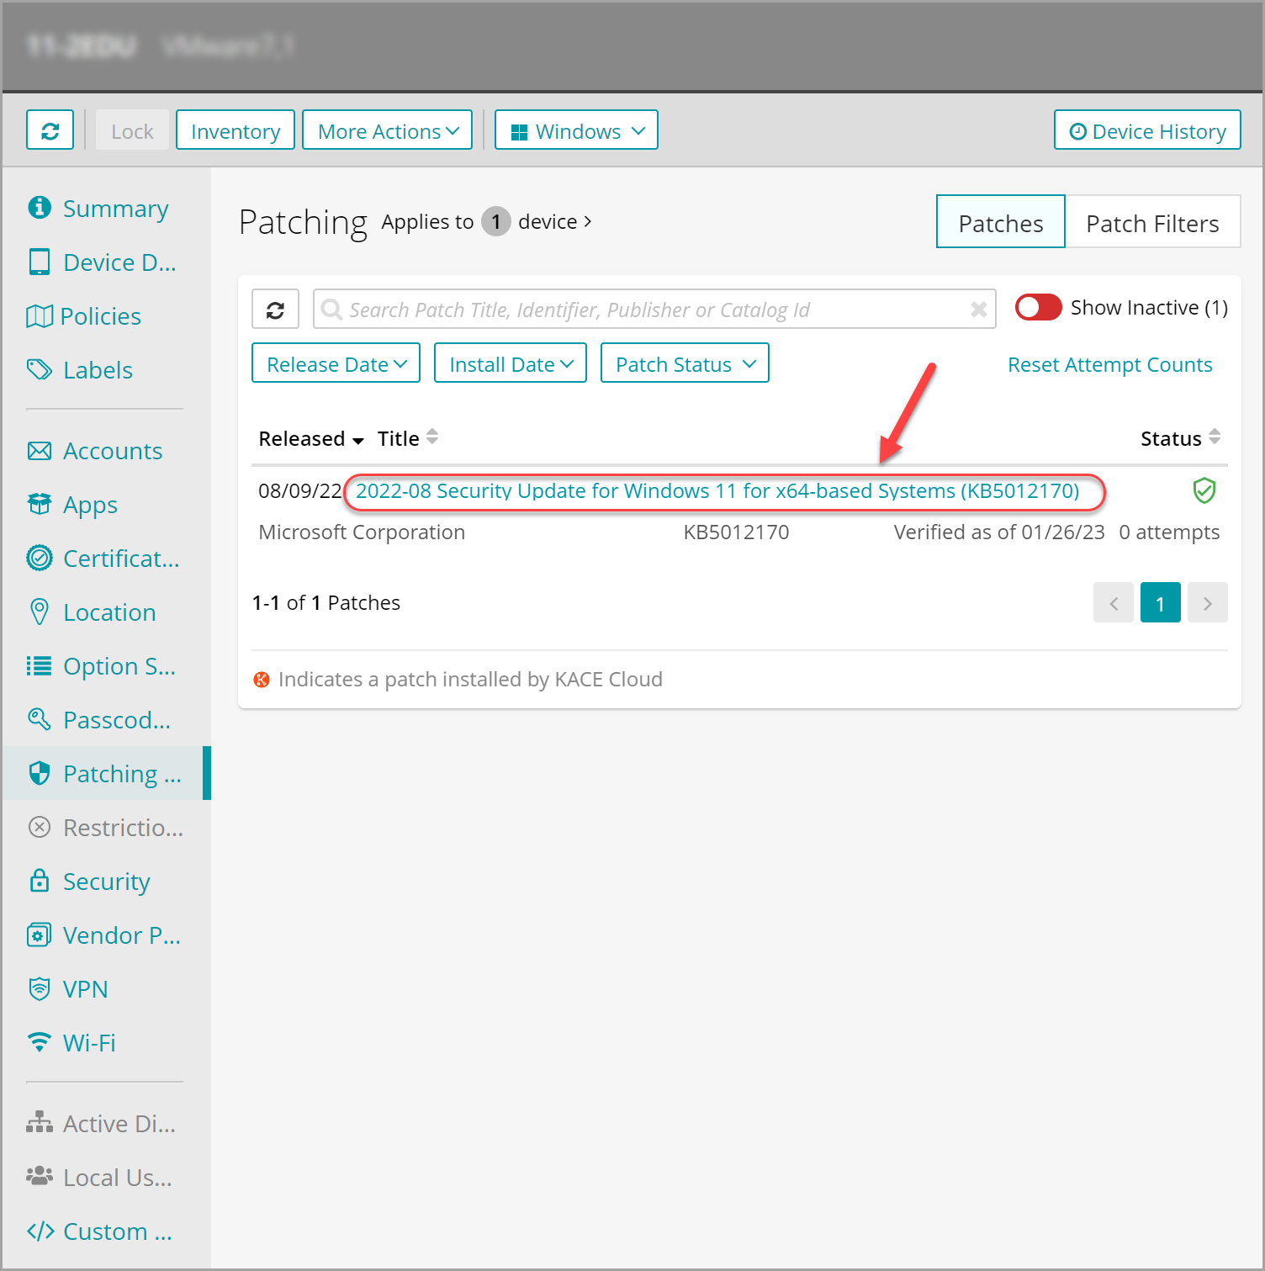
Task: Expand the Release Date filter dropdown
Action: 336,363
